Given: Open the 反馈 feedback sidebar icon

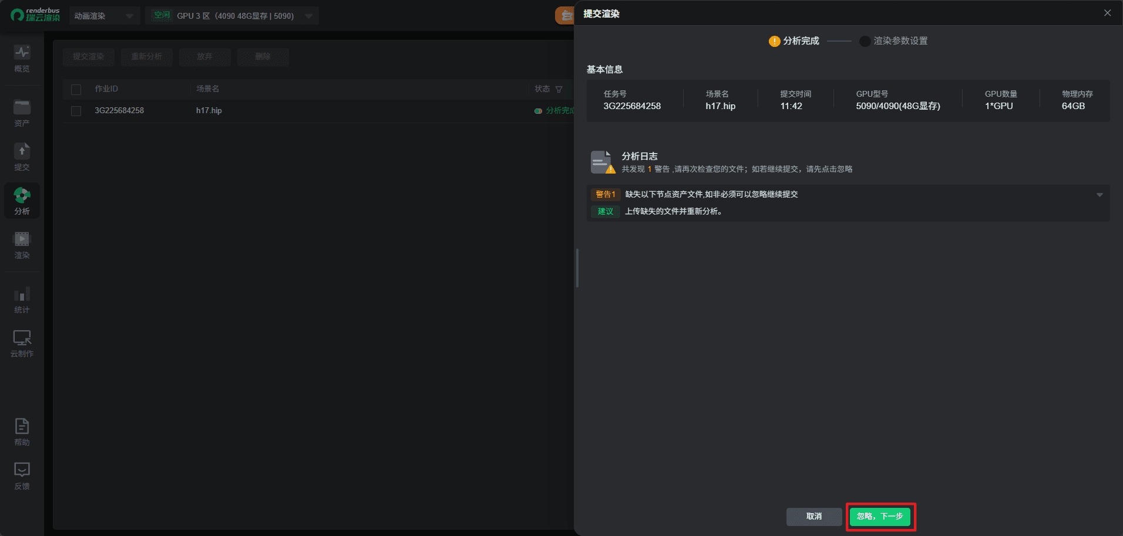Looking at the screenshot, I should coord(22,476).
